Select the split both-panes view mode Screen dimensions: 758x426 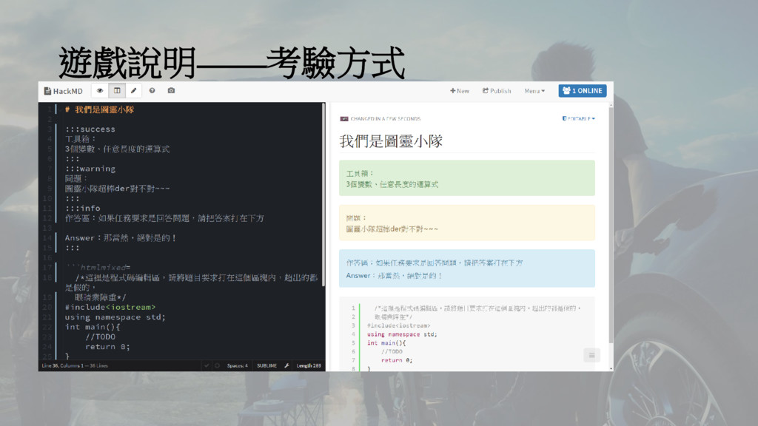click(x=117, y=91)
